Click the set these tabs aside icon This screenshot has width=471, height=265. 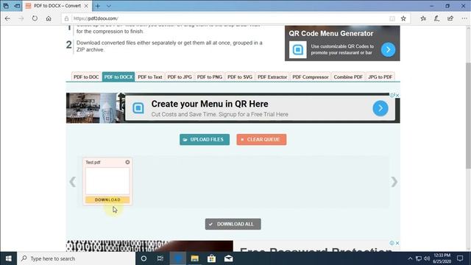point(17,6)
